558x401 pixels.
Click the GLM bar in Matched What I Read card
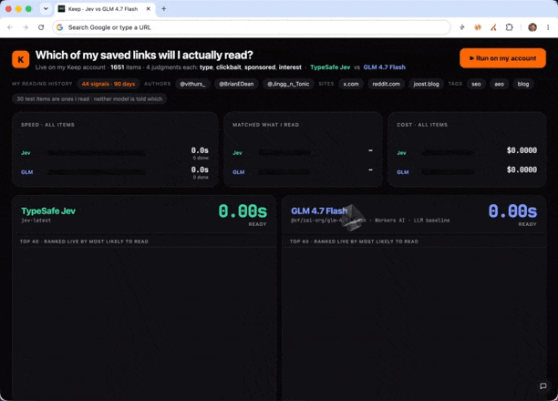point(284,172)
